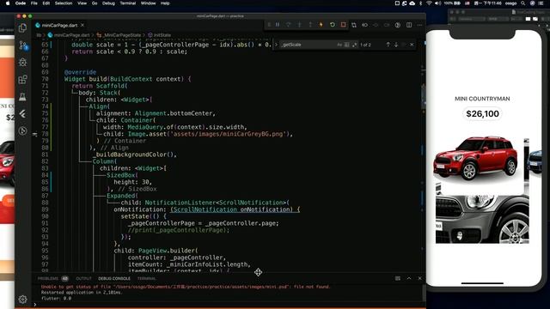The width and height of the screenshot is (550, 309).
Task: Open the Edit menu
Action: pyautogui.click(x=46, y=3)
